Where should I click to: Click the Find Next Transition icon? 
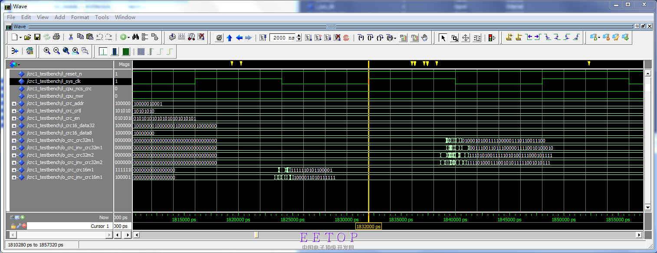(538, 37)
